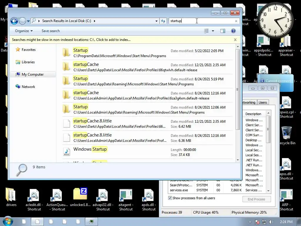This screenshot has height=226, width=301.
Task: Open the recent pages dropdown arrow
Action: click(x=28, y=21)
